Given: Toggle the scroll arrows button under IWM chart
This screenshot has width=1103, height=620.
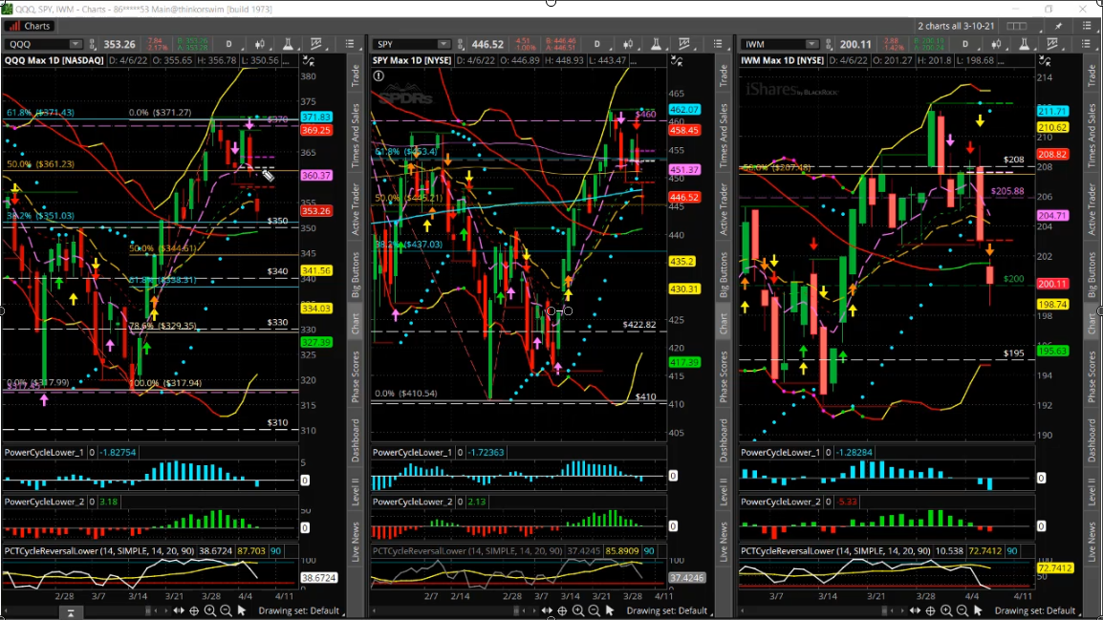Looking at the screenshot, I should click(915, 610).
